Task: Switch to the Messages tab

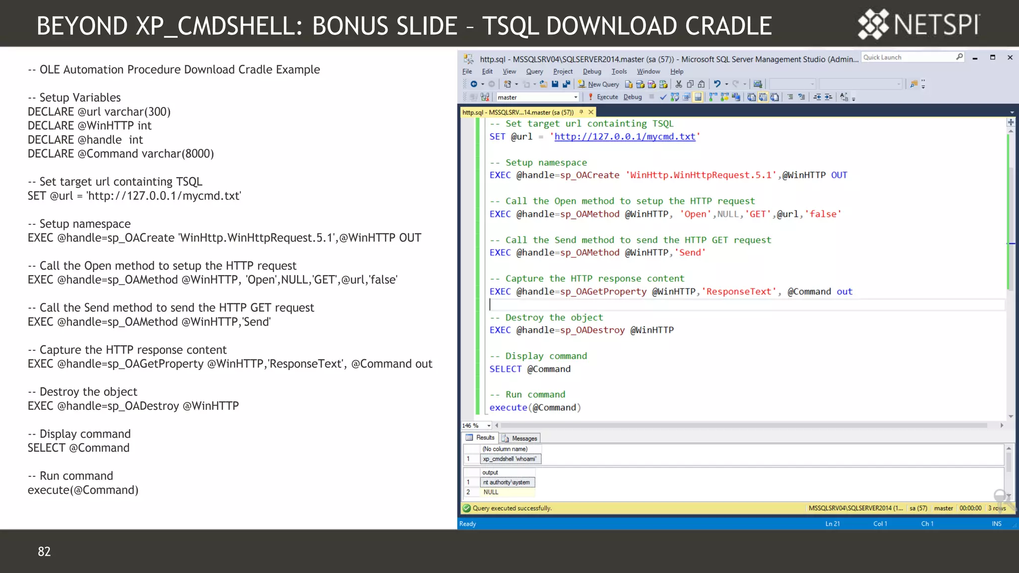Action: pyautogui.click(x=520, y=438)
